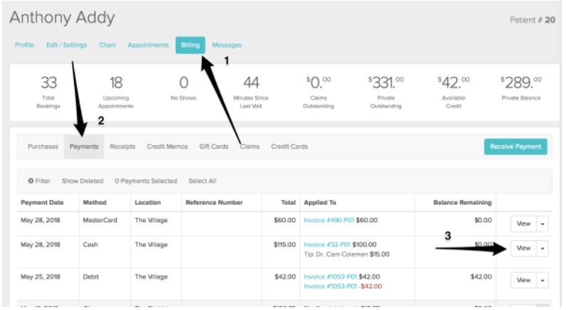Open the Filter gear option
The image size is (566, 310).
(38, 181)
